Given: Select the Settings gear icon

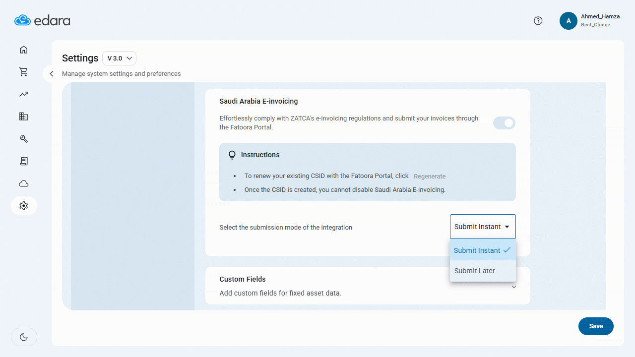Looking at the screenshot, I should coord(23,205).
